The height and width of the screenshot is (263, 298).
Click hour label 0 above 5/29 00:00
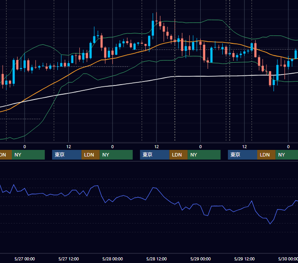pos(201,147)
